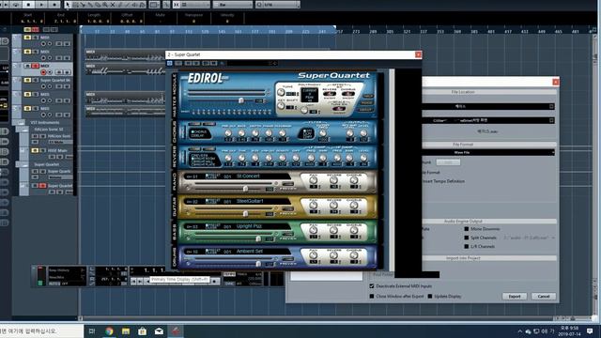Toggle the Scale Tune switch in Master Module
The image size is (601, 338).
[x=338, y=109]
